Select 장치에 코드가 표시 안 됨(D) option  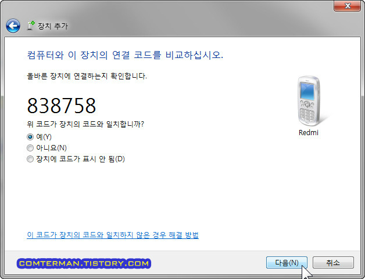[x=30, y=159]
